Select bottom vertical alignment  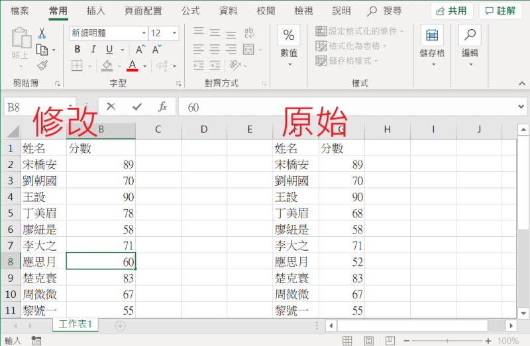[x=231, y=34]
